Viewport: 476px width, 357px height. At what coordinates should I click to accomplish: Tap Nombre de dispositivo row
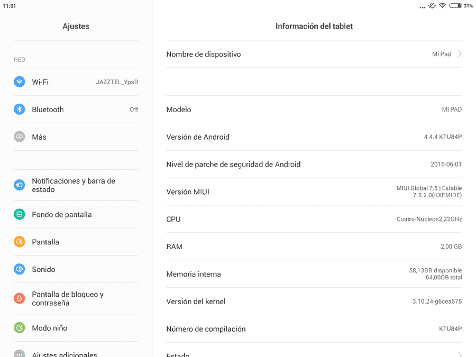click(x=314, y=54)
